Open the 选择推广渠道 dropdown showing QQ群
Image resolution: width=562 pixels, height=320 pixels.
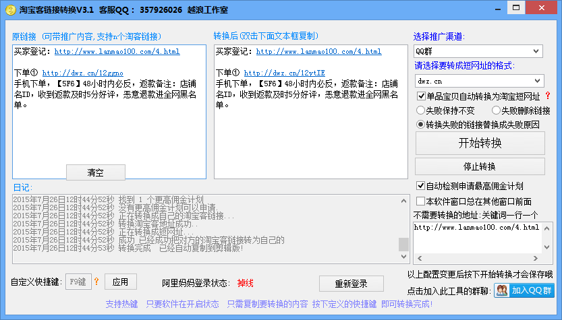click(478, 51)
